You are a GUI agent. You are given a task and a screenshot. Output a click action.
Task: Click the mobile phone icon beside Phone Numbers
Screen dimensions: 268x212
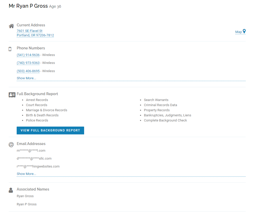click(10, 49)
